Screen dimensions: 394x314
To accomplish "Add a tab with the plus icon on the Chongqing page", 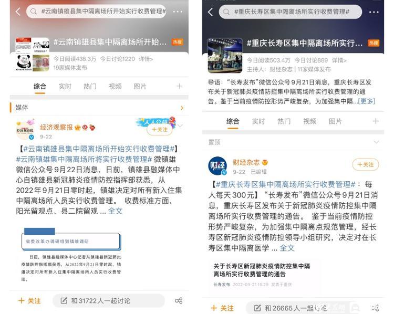I will 376,121.
